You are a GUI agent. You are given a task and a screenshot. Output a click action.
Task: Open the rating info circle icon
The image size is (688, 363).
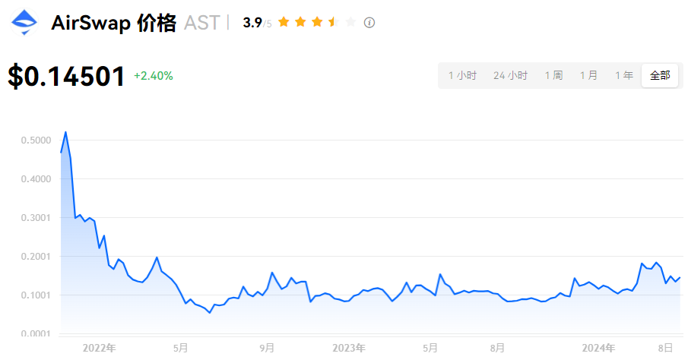[x=369, y=23]
